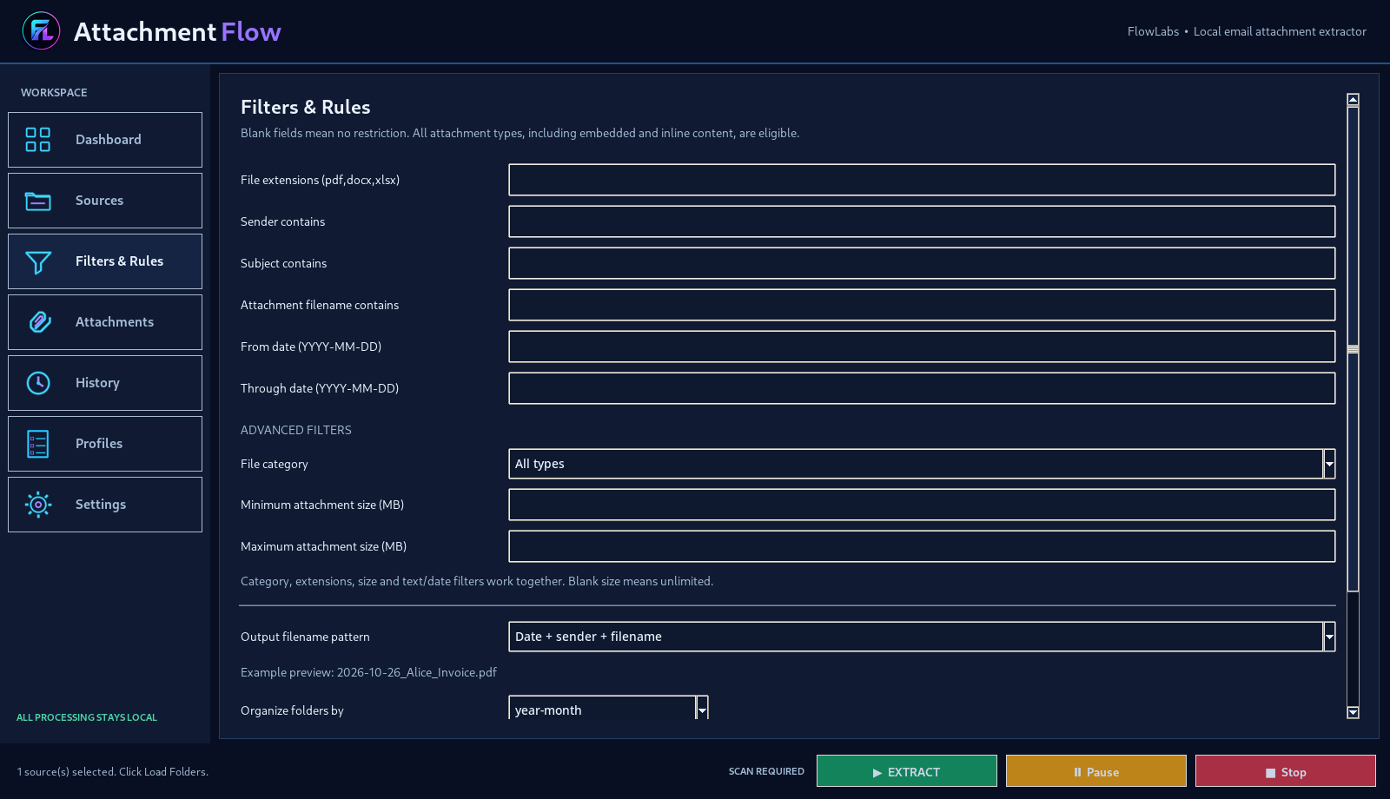Click the Filters & Rules funnel icon
The width and height of the screenshot is (1390, 799).
tap(38, 261)
